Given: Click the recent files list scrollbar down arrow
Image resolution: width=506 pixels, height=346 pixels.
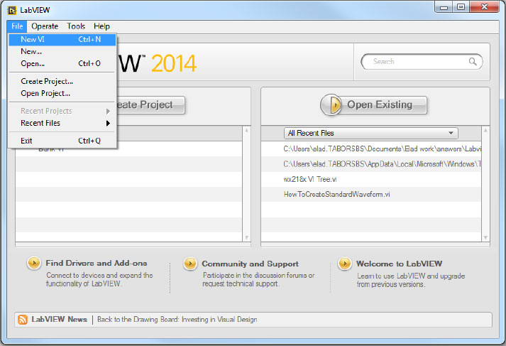Looking at the screenshot, I should [x=485, y=237].
